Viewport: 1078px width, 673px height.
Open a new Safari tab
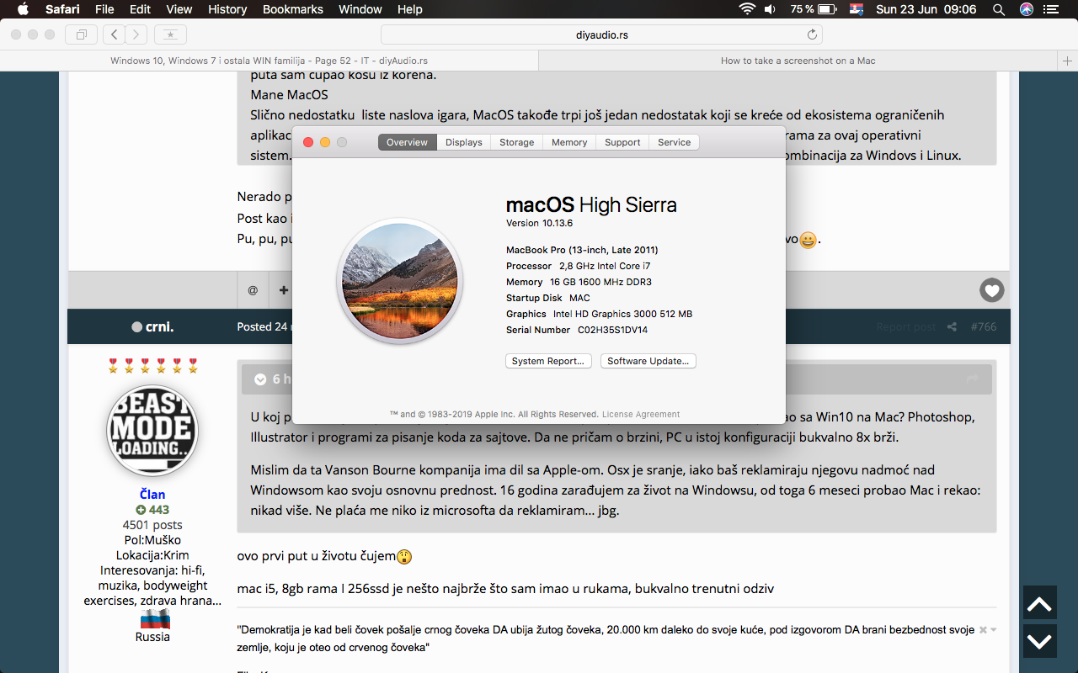tap(1068, 61)
